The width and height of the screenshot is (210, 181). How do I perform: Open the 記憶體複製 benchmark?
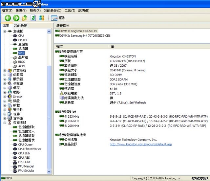click(27, 136)
